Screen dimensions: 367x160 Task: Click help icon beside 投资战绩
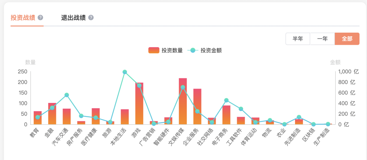click(40, 18)
